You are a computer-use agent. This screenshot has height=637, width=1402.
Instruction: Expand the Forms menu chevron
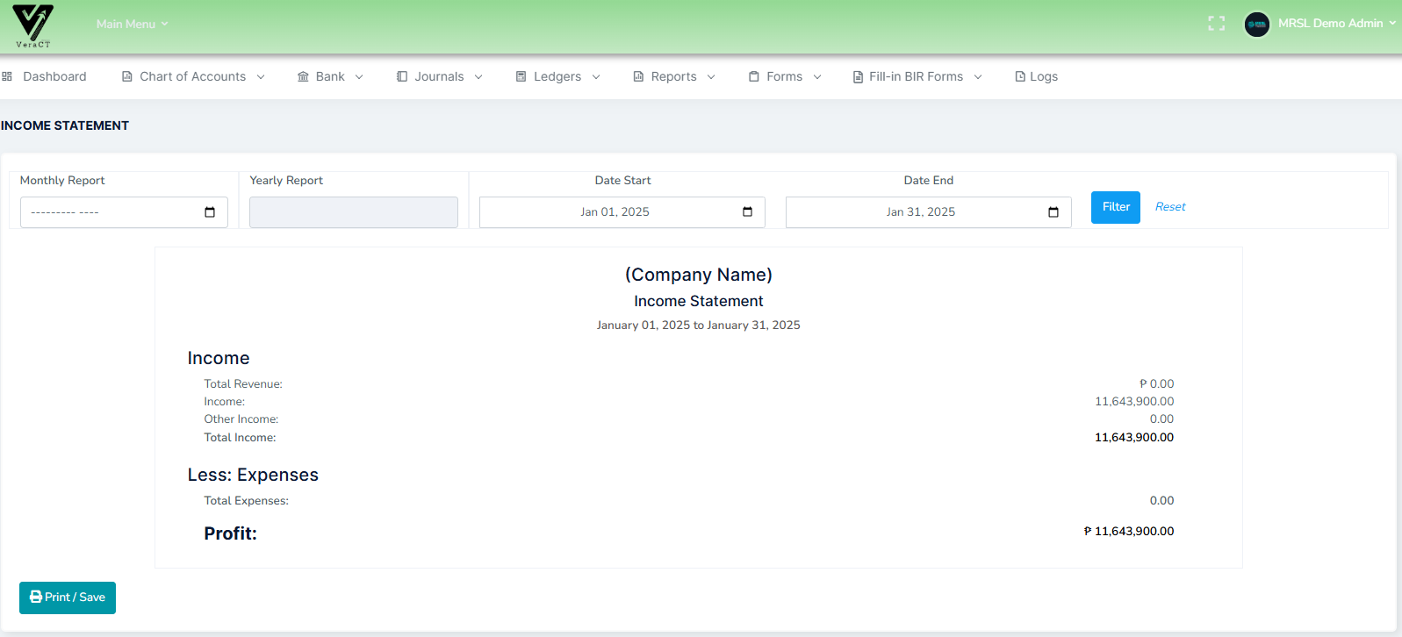coord(817,77)
